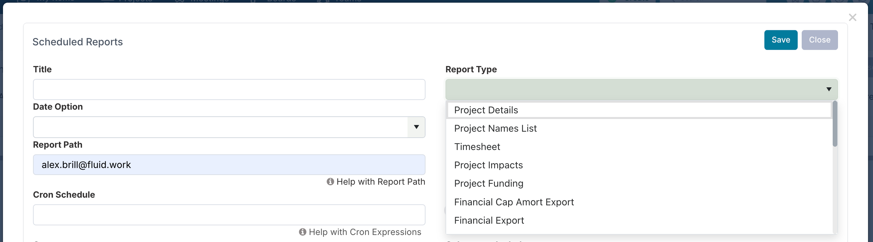Click the grey Close button
The width and height of the screenshot is (873, 242).
(819, 40)
